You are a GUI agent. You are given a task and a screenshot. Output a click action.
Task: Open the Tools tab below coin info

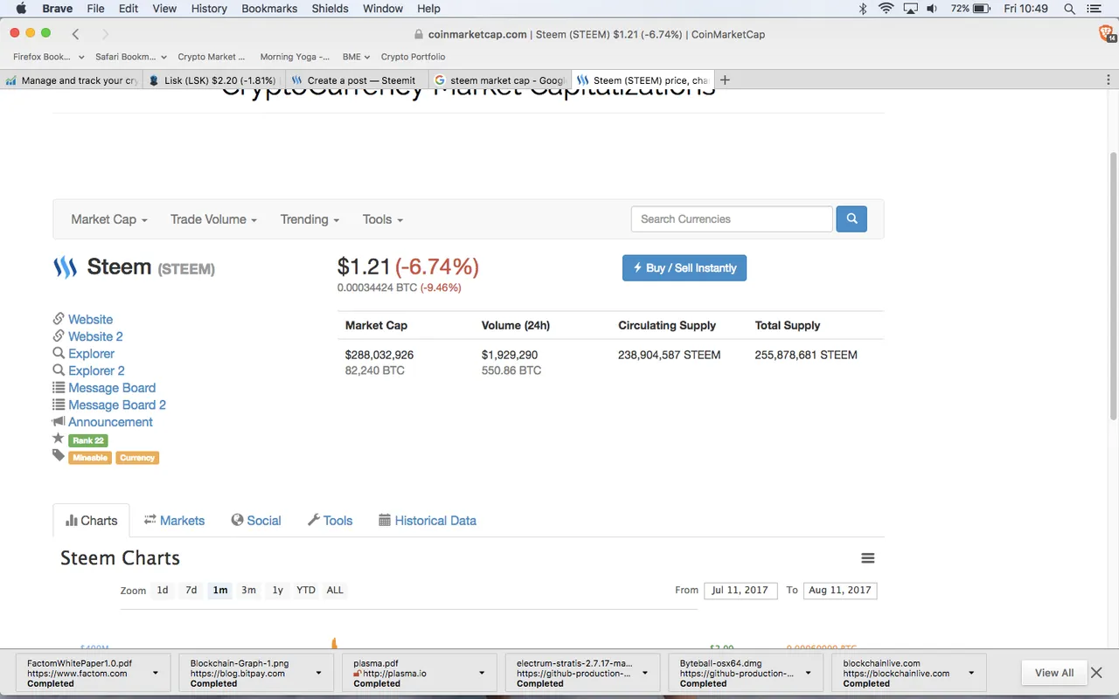tap(330, 521)
